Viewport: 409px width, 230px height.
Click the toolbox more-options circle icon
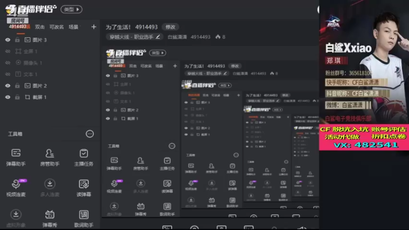tap(90, 134)
